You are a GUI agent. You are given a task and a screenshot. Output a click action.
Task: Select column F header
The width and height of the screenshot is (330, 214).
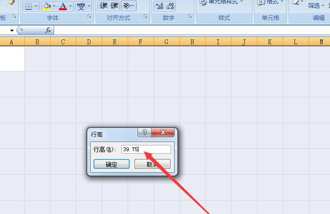click(x=140, y=42)
